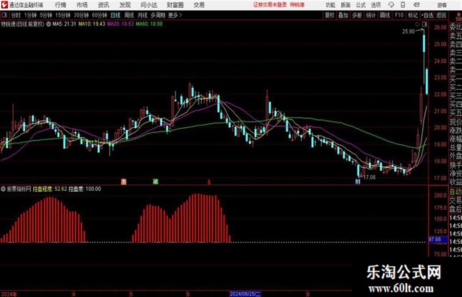Image resolution: width=462 pixels, height=297 pixels.
Task: Click the 返回 back button
Action: pos(441,15)
